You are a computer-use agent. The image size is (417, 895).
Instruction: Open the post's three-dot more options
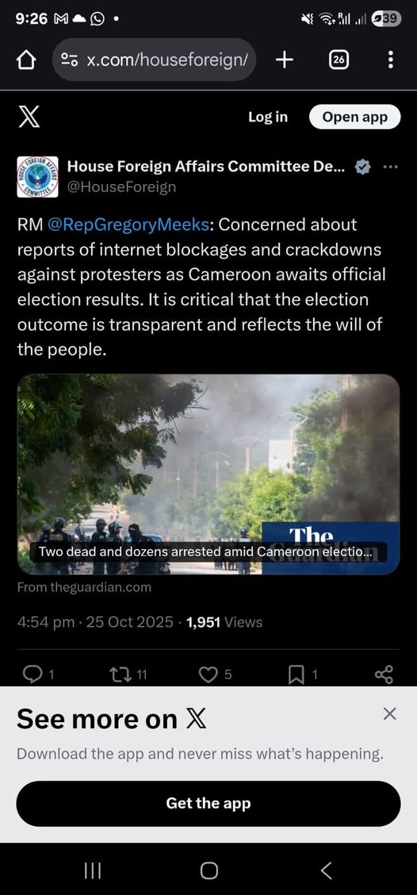point(391,167)
